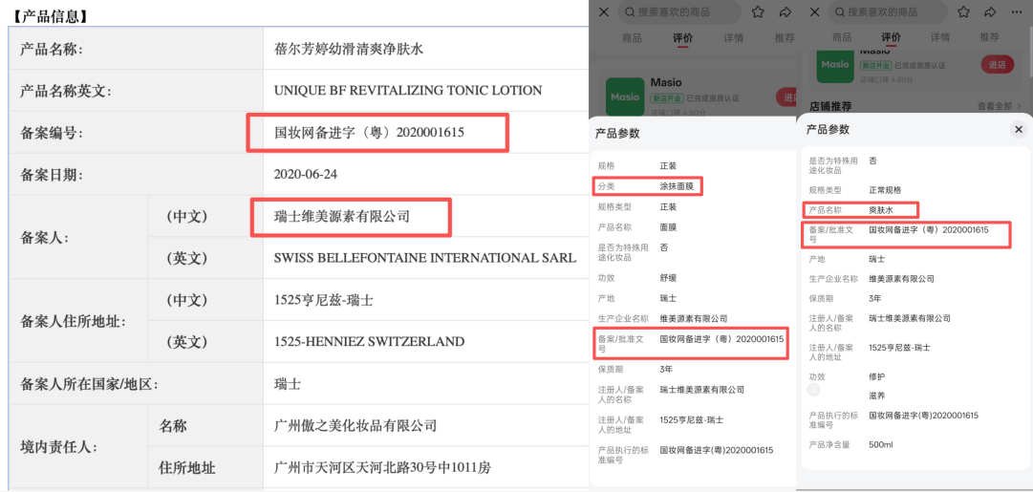Image resolution: width=1033 pixels, height=492 pixels.
Task: Open the three-dot more menu
Action: (x=1017, y=11)
